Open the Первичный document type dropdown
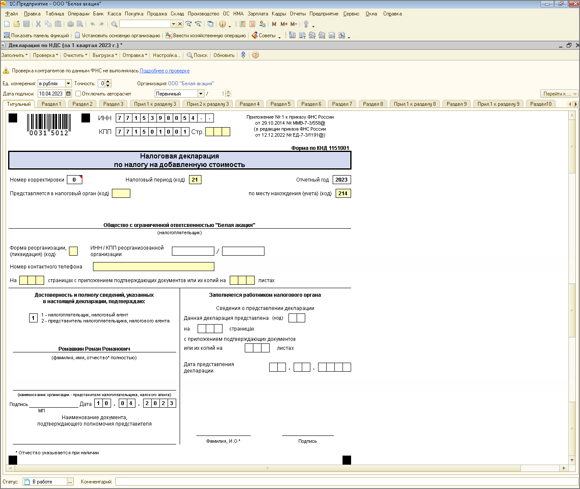Image resolution: width=580 pixels, height=489 pixels. 201,94
